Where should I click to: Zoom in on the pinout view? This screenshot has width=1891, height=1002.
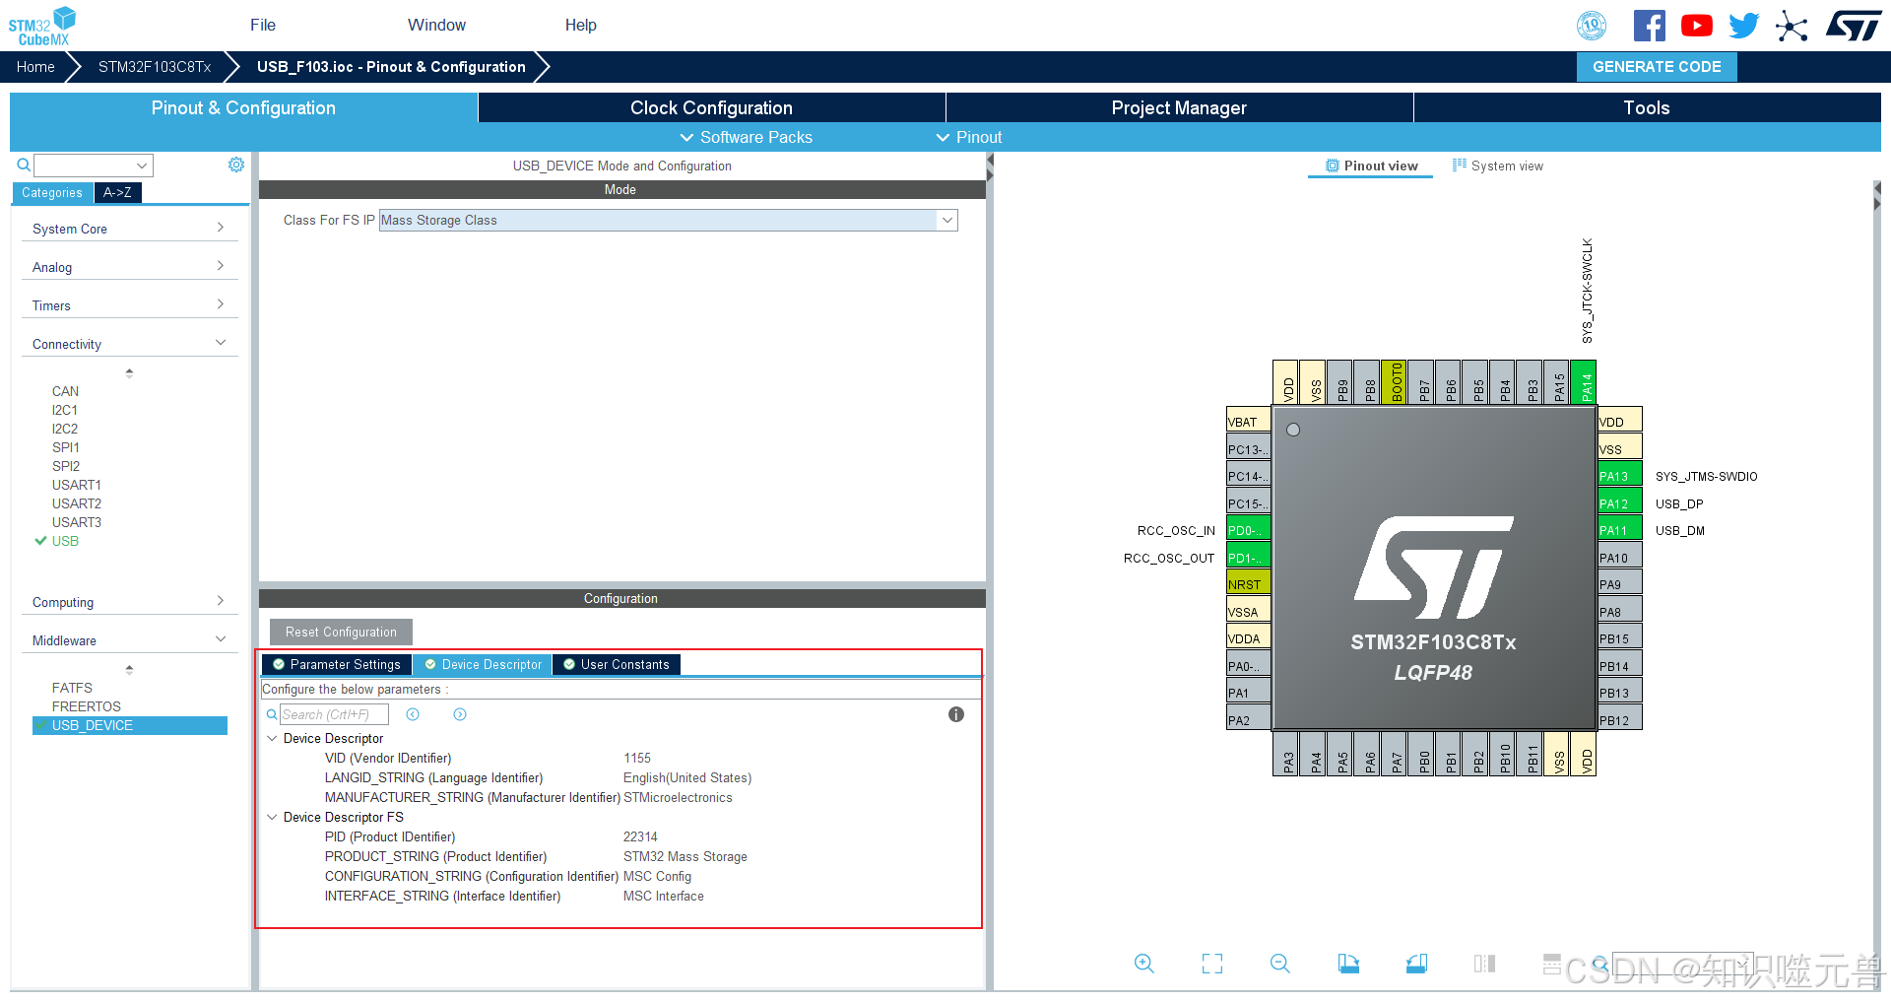(1143, 964)
